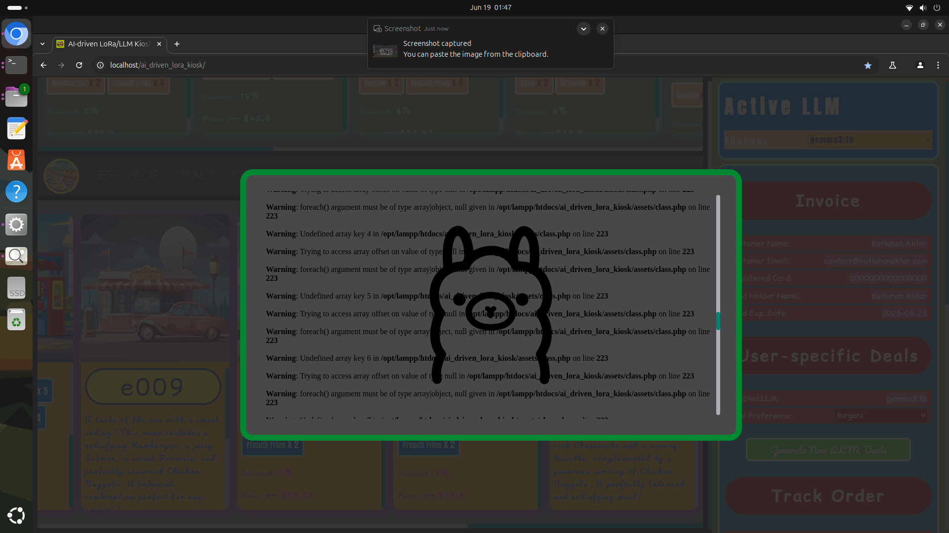
Task: Open Text Editor from the dock
Action: tap(16, 128)
